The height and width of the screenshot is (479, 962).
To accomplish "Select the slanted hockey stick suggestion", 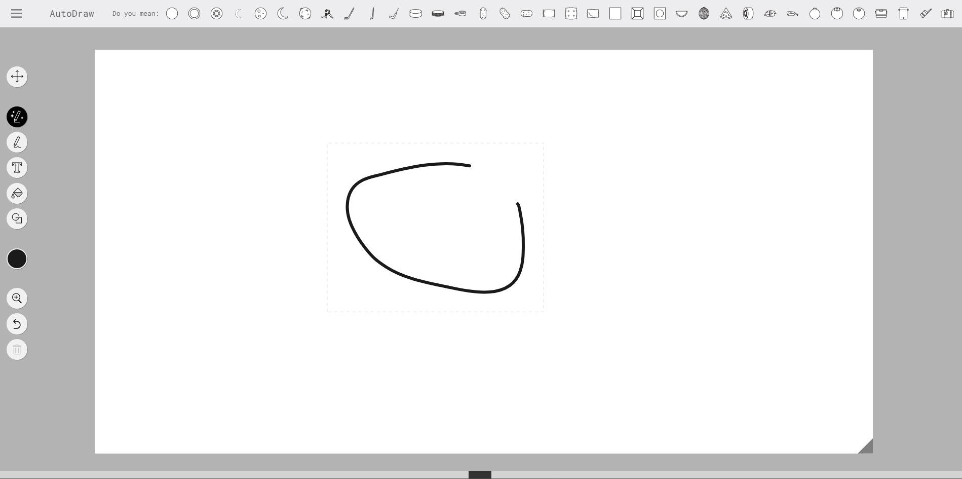I will point(350,14).
